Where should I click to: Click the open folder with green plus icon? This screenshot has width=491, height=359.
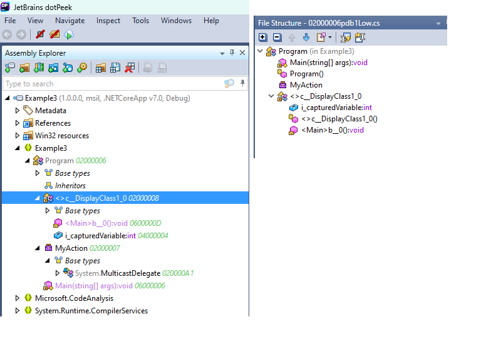pos(24,68)
